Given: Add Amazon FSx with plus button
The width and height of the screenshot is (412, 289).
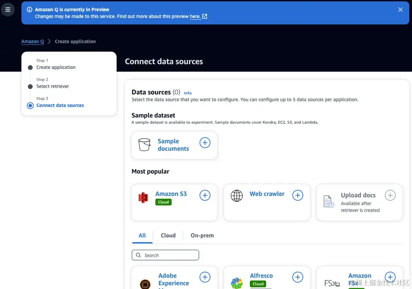Looking at the screenshot, I should (x=390, y=277).
